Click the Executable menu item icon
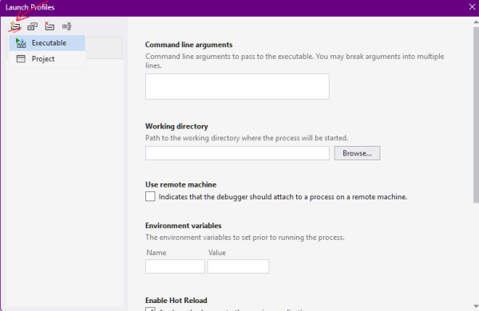Viewport: 479px width, 311px height. click(x=21, y=43)
